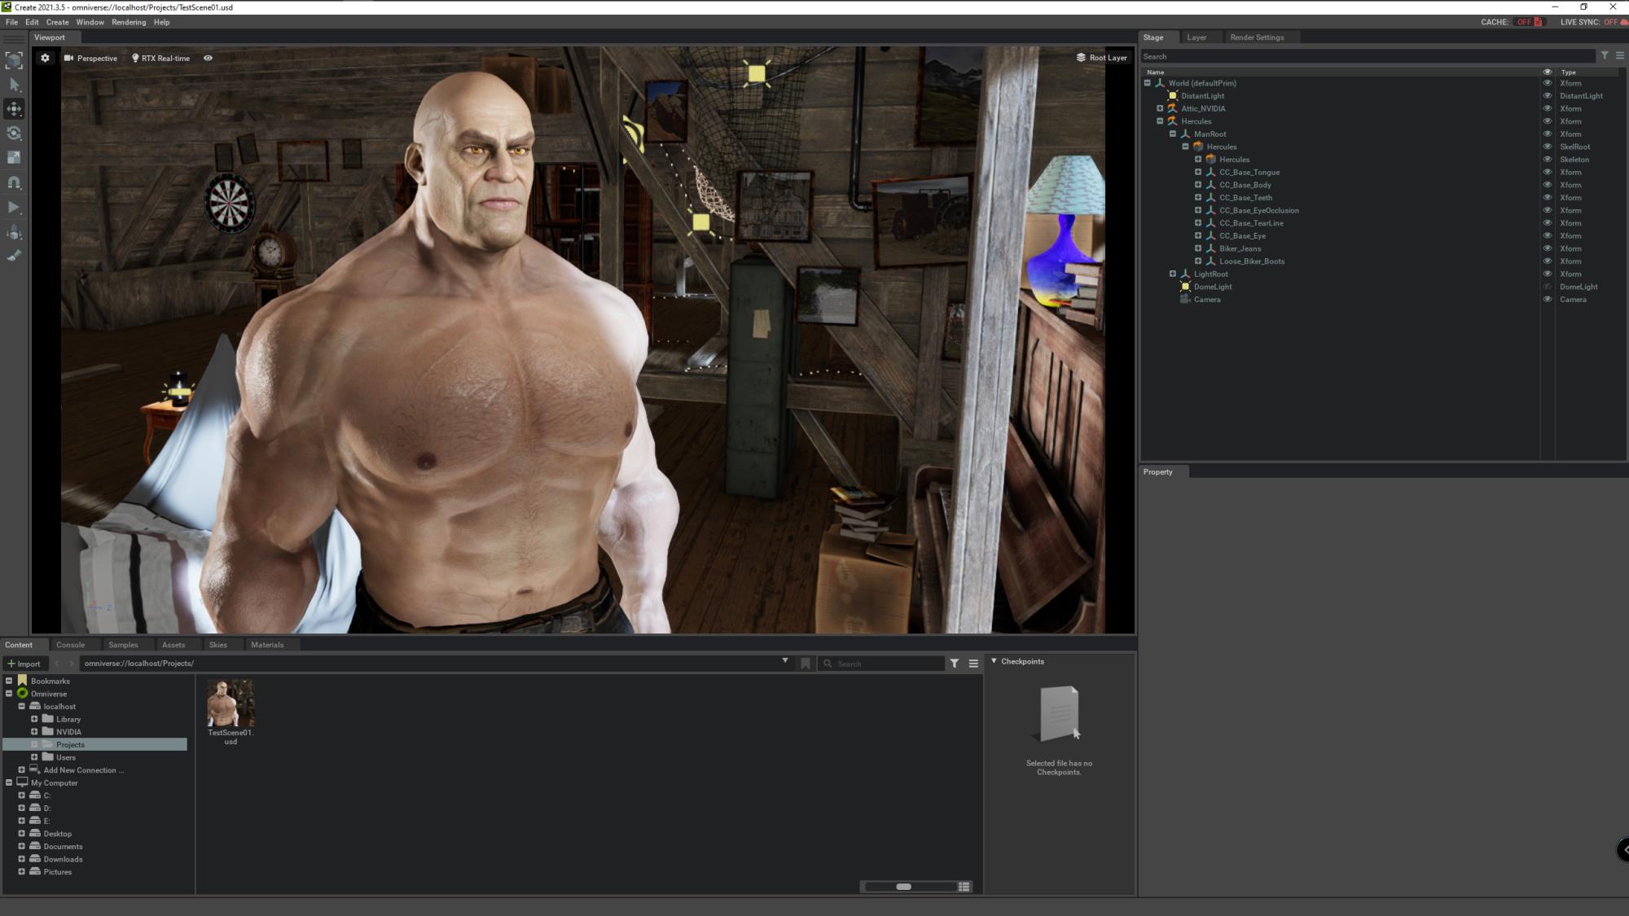The height and width of the screenshot is (916, 1629).
Task: Hide the Biker_Jeans prim
Action: click(x=1548, y=248)
